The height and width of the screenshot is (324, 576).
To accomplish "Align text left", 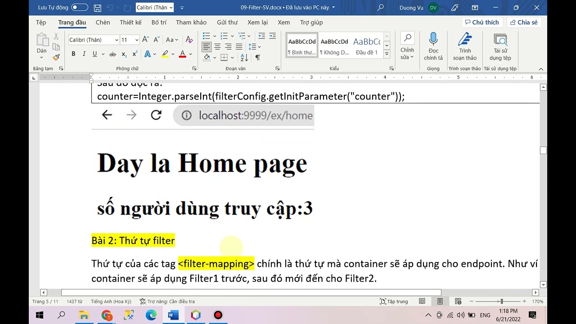I will click(207, 47).
